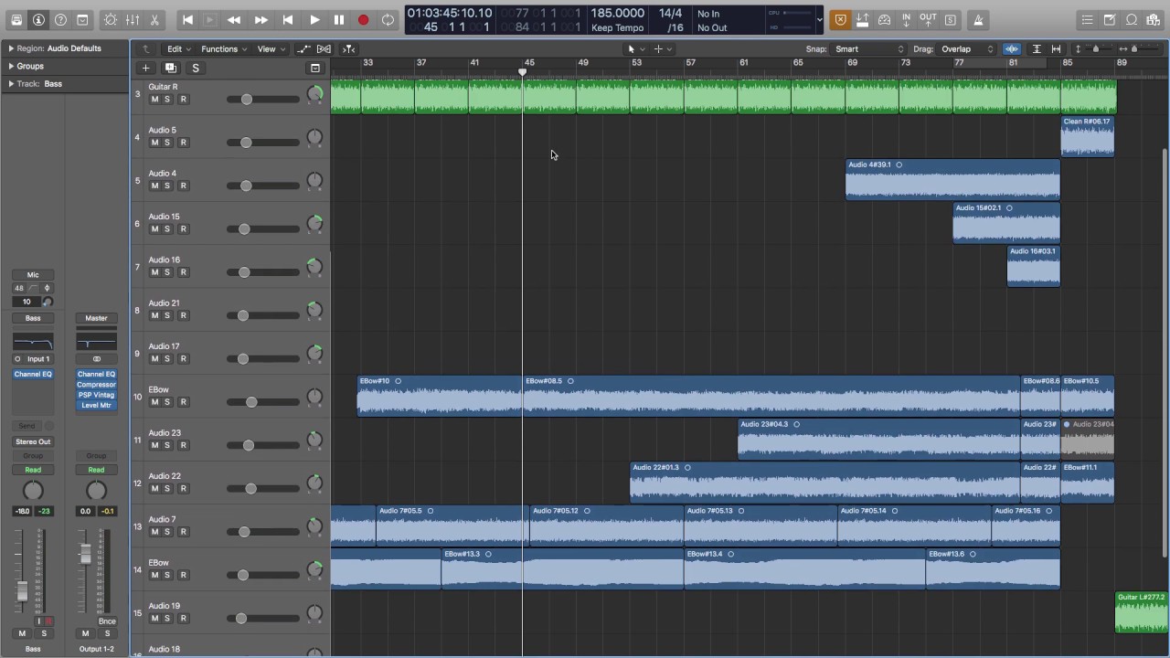
Task: Toggle the Inspector panel
Action: 38,20
